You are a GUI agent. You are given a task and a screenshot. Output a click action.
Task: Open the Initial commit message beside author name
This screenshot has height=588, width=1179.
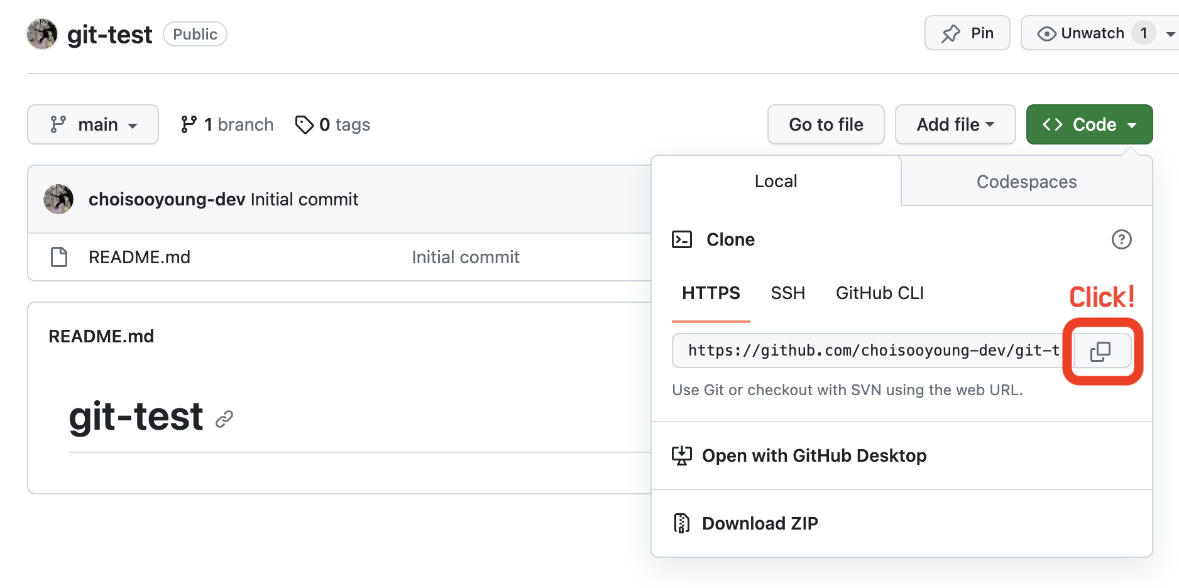coord(304,199)
